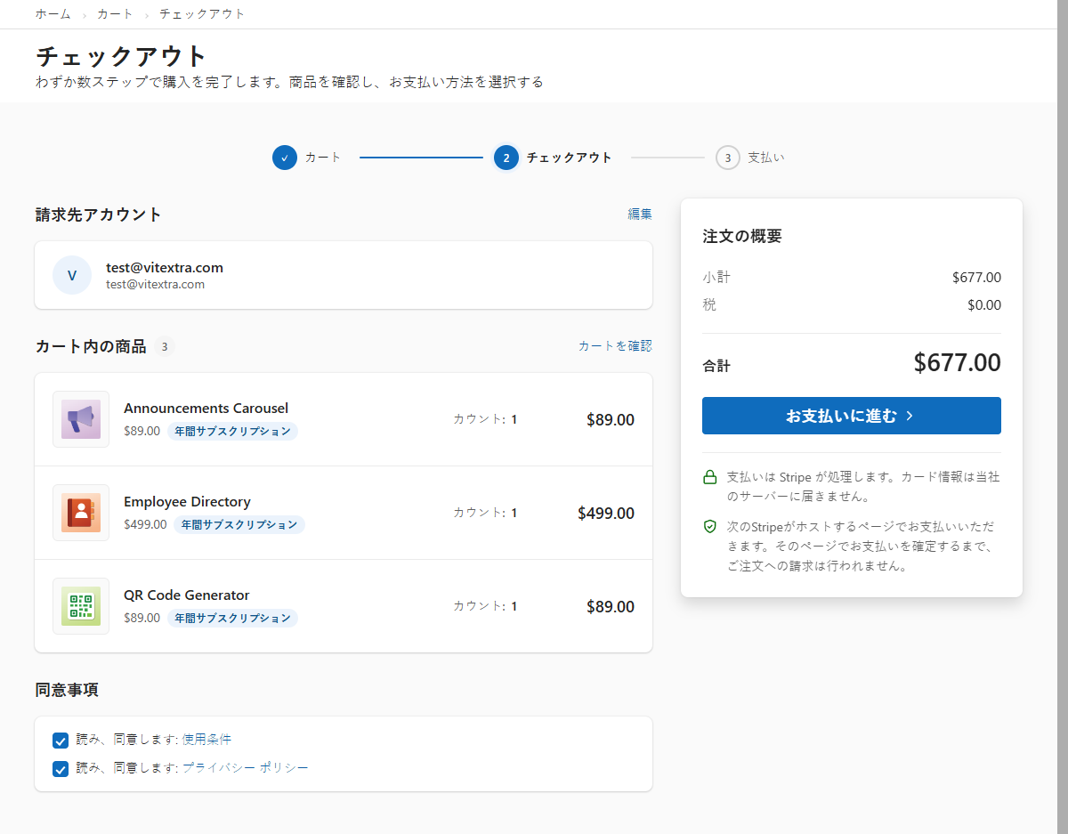Select the カート step label in progress bar
The image size is (1068, 834).
[x=323, y=158]
